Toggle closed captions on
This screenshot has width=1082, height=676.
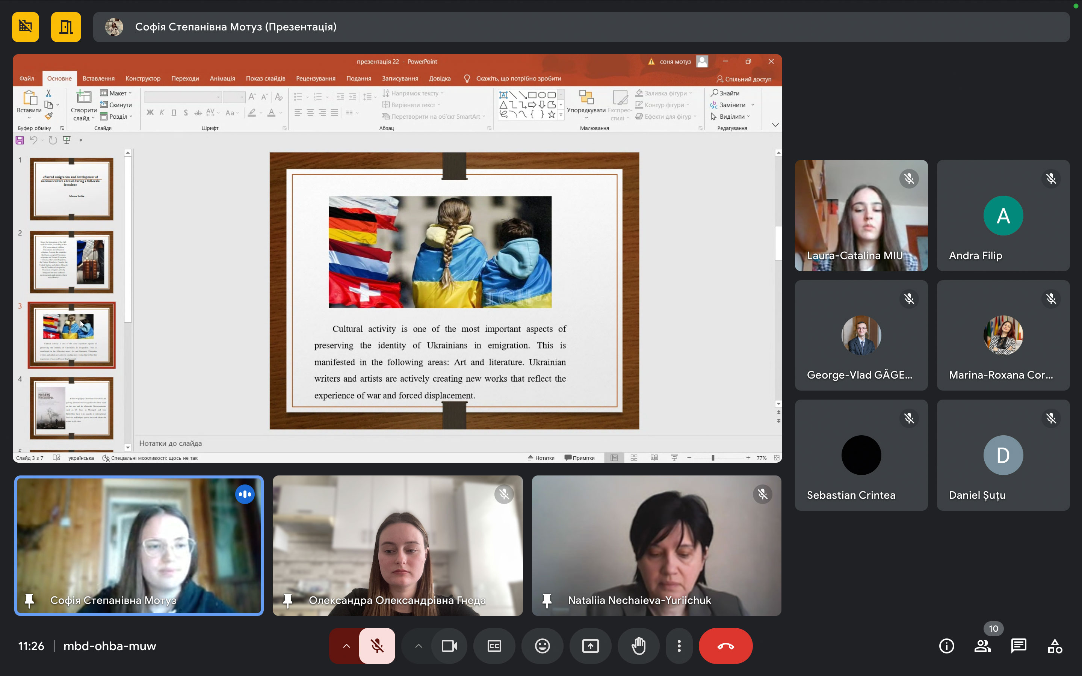494,646
